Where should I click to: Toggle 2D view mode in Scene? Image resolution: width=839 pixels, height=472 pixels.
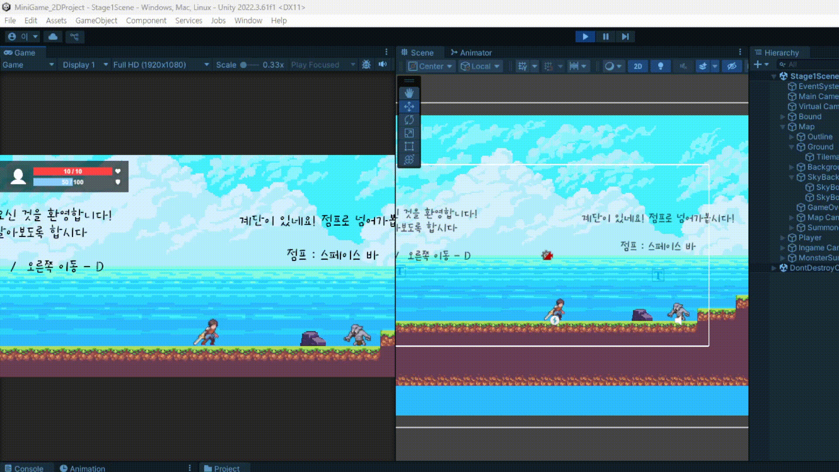click(x=638, y=66)
